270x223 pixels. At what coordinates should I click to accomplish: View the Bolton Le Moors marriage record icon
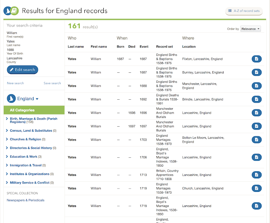tap(256, 140)
